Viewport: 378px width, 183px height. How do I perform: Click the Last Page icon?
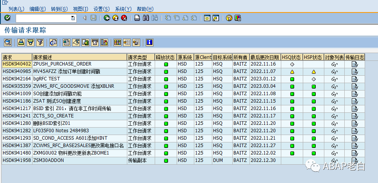click(x=194, y=18)
